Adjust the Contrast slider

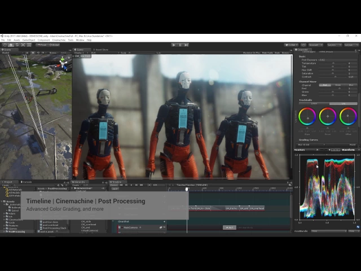(x=333, y=77)
